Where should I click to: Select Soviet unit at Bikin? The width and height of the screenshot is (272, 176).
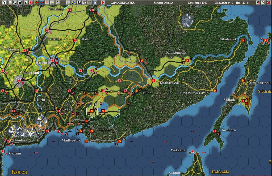click(x=136, y=91)
